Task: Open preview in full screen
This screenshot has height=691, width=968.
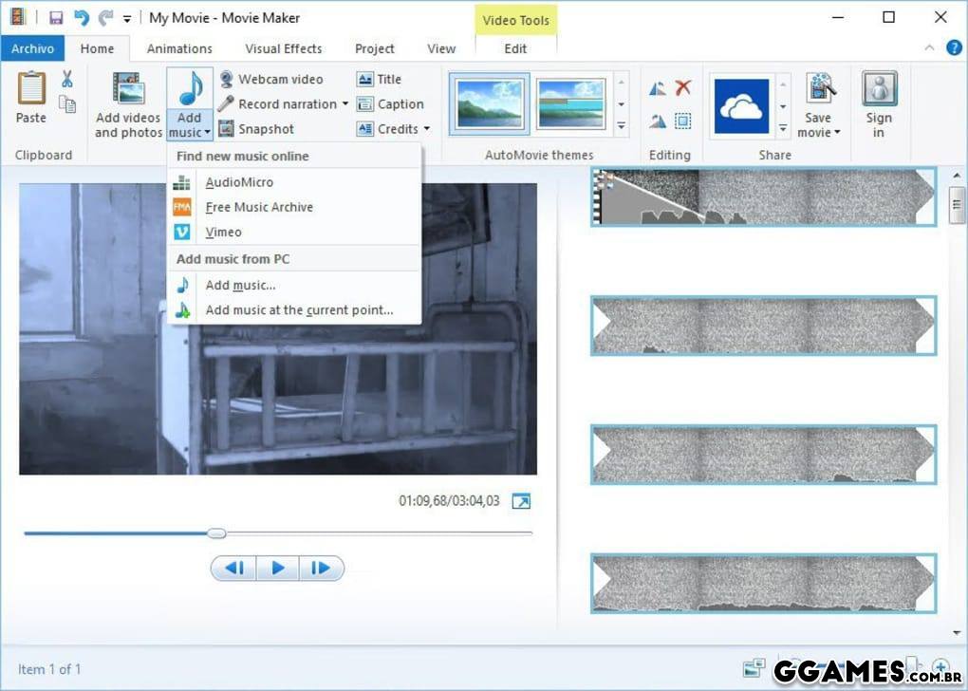Action: (521, 501)
